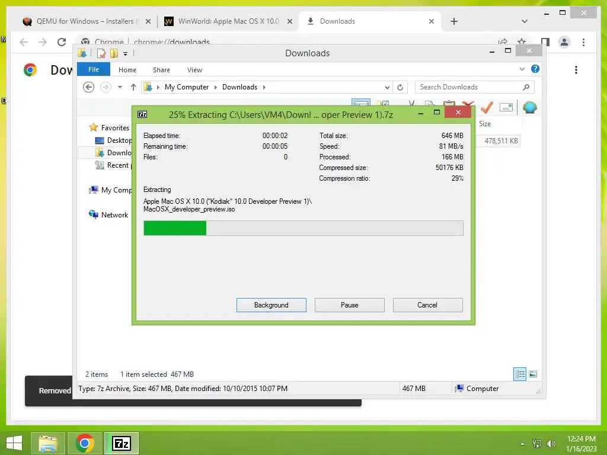Expand arrow after My Computer breadcrumb
The image size is (607, 455).
click(216, 87)
